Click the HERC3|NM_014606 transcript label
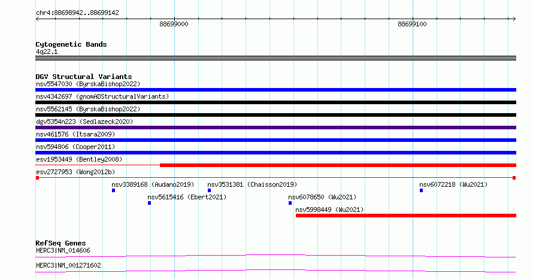 point(63,250)
